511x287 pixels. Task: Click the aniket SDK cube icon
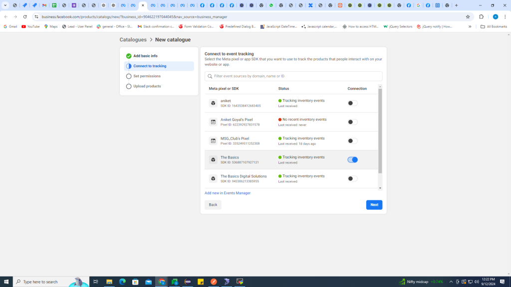213,103
